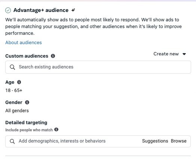Click the magnifier icon in Detailed targeting search

[x=12, y=141]
